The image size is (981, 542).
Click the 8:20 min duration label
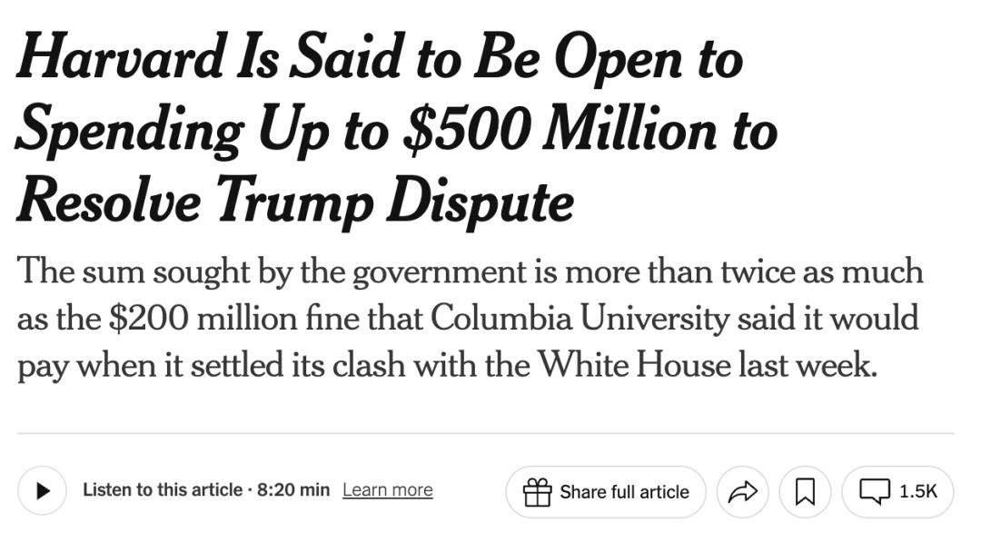pos(292,489)
